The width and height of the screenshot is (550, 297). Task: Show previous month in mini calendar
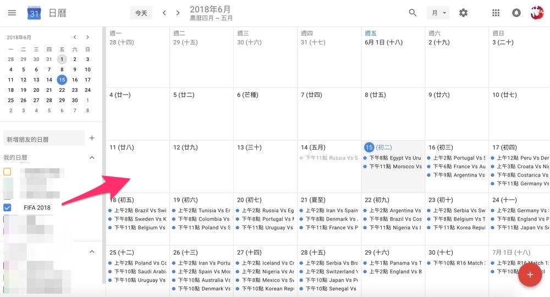click(x=75, y=37)
